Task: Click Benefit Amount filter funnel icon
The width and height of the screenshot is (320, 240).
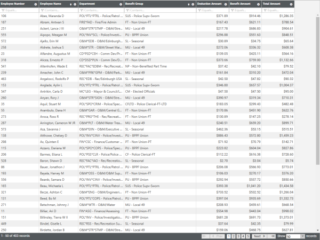Action: 232,10
